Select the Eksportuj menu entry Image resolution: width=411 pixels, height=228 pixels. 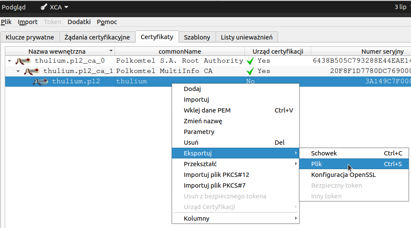(x=235, y=153)
